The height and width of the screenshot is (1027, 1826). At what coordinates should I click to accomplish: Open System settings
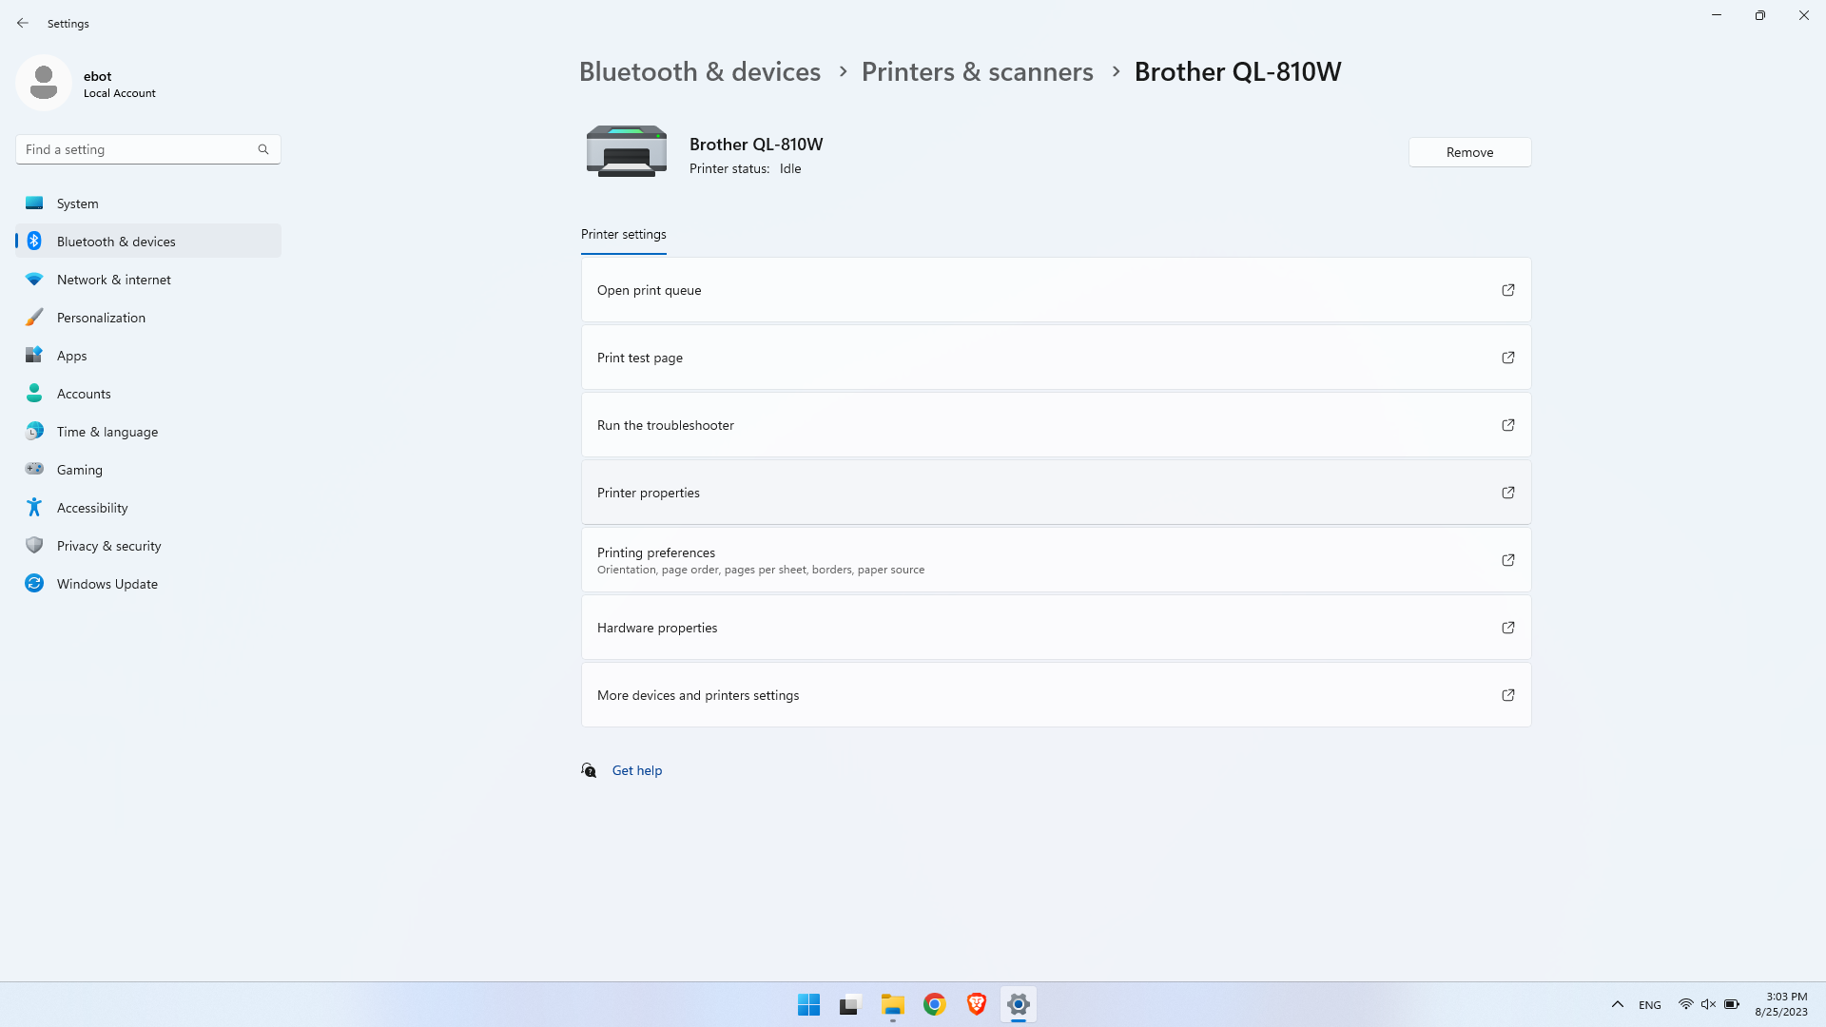(147, 203)
